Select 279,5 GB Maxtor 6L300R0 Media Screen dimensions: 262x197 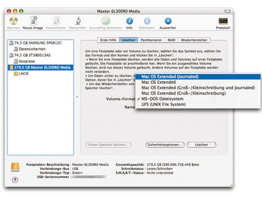click(x=40, y=67)
